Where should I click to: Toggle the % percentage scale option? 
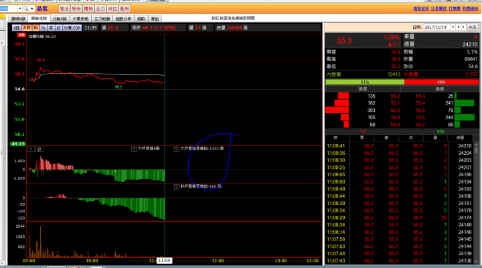(x=44, y=27)
